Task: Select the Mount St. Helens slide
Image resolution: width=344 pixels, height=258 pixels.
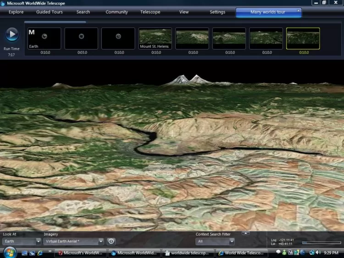Action: [155, 38]
